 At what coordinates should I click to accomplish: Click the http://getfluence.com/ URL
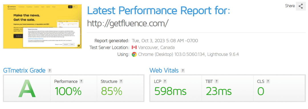point(128,23)
